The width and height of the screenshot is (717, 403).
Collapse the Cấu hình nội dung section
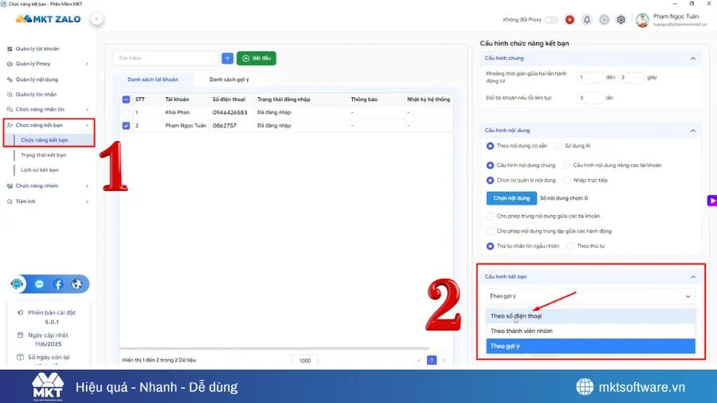coord(693,131)
